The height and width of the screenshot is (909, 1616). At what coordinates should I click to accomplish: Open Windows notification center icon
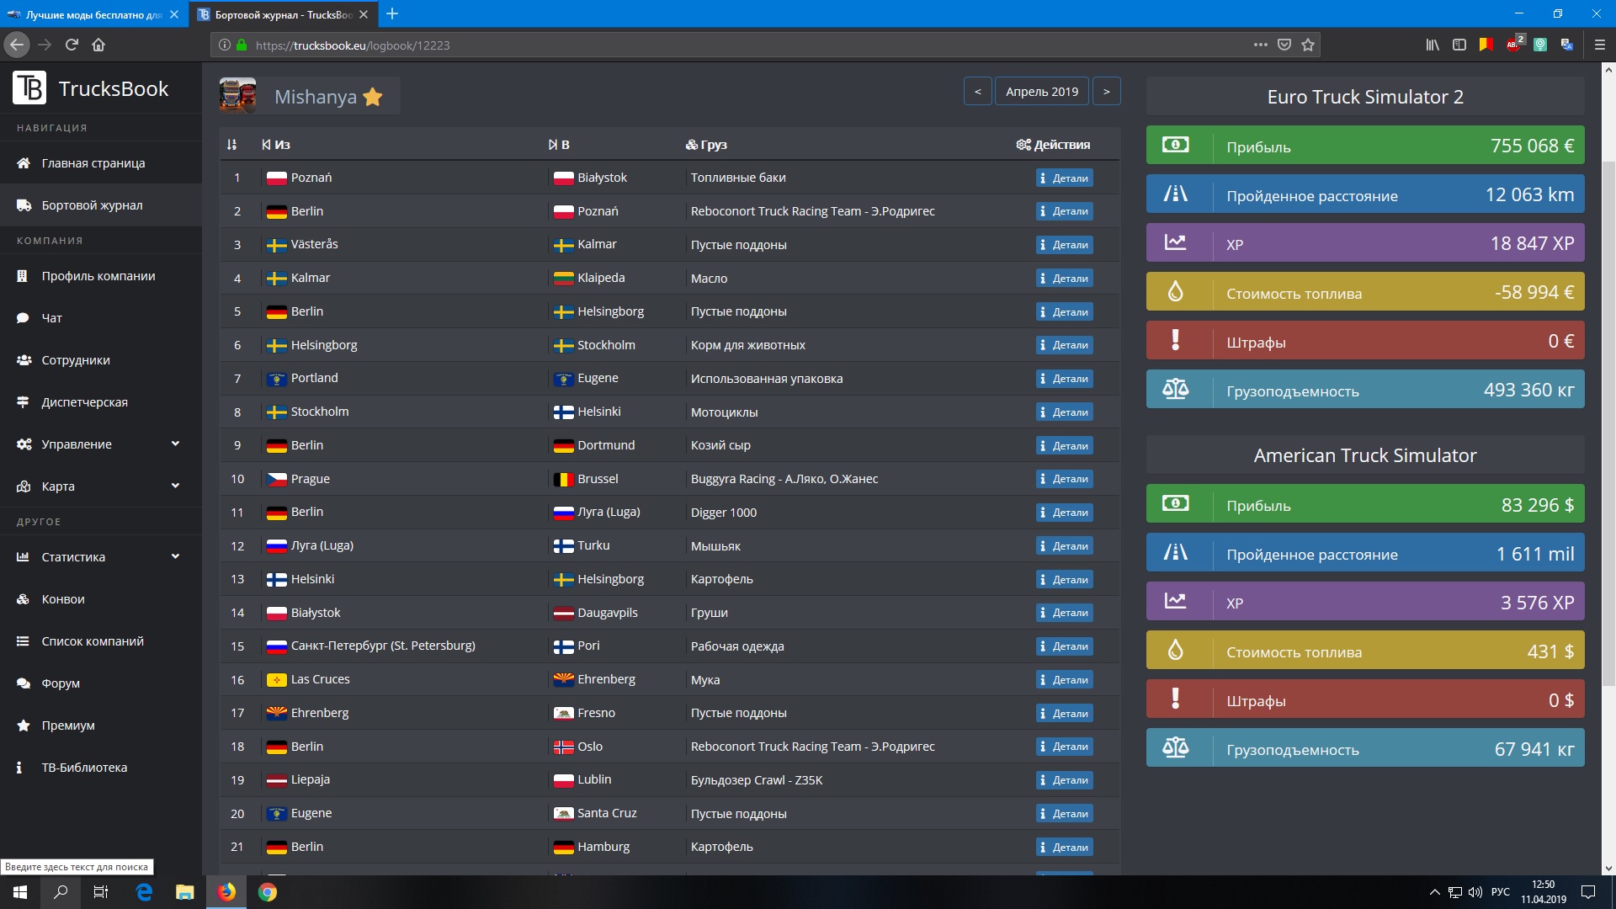coord(1588,892)
